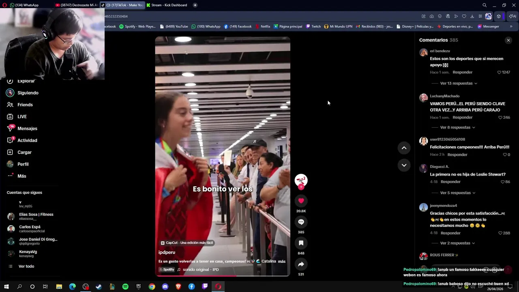Click the browser search tabs icon

pyautogui.click(x=485, y=5)
